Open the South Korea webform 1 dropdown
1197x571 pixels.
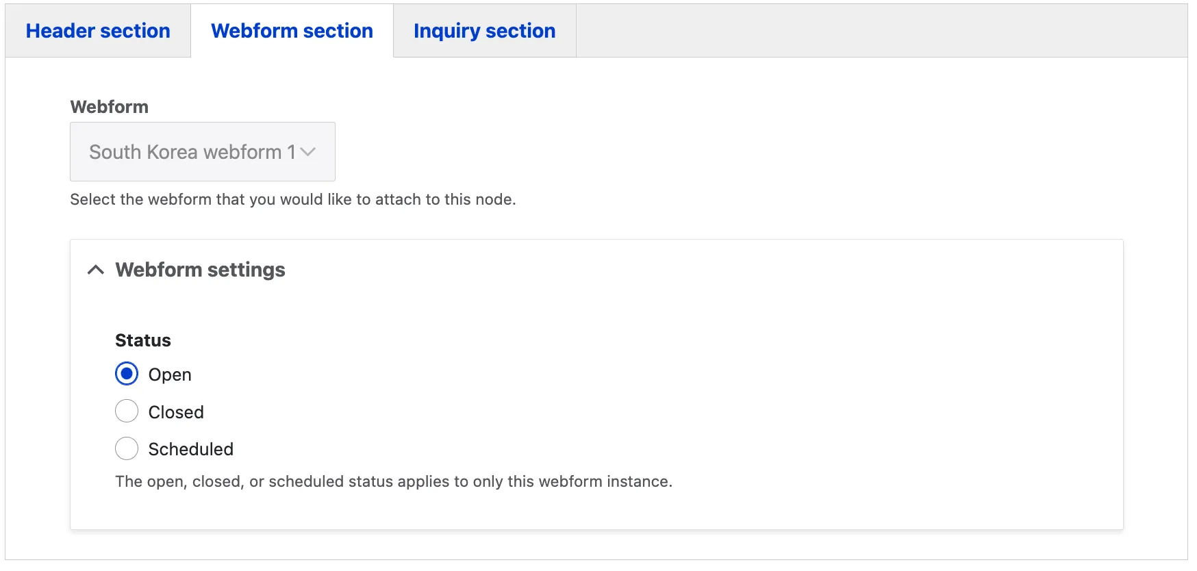202,151
